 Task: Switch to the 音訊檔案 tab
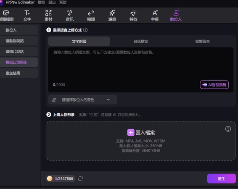pos(141,42)
